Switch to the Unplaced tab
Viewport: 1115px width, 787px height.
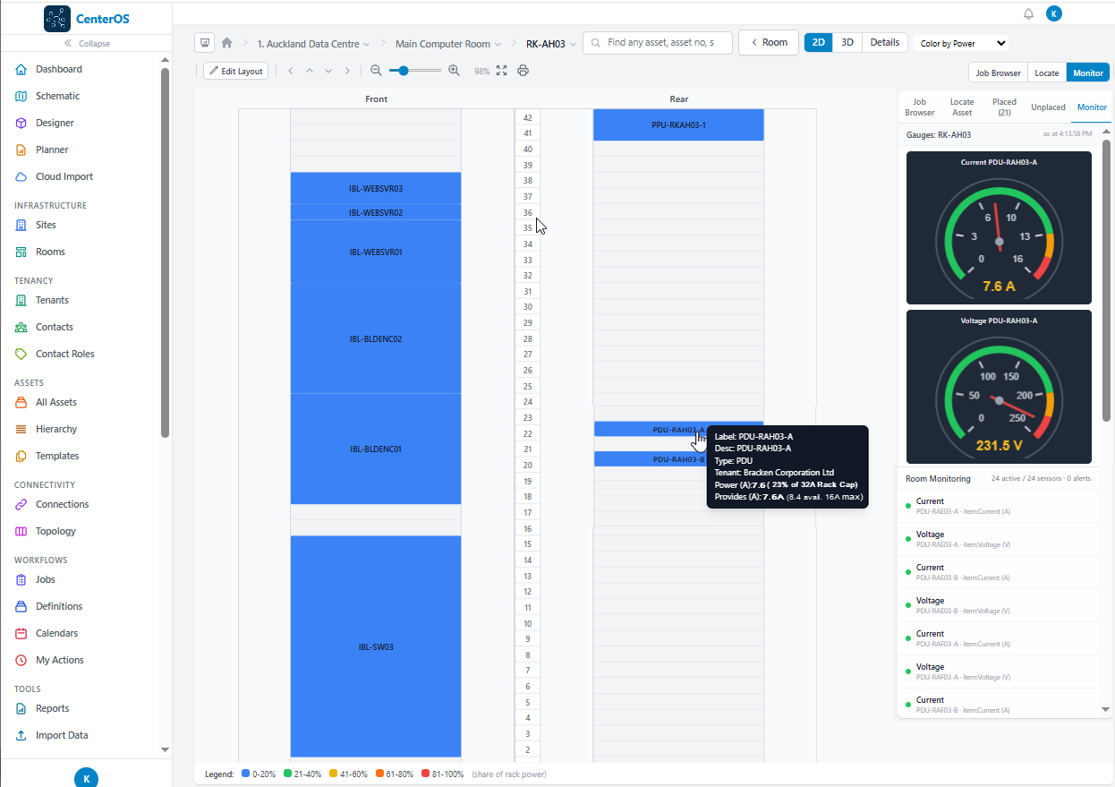(x=1048, y=107)
